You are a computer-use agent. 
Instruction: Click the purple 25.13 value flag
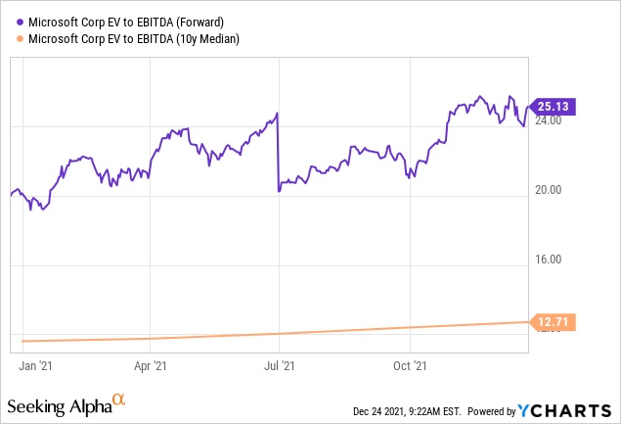coord(554,108)
